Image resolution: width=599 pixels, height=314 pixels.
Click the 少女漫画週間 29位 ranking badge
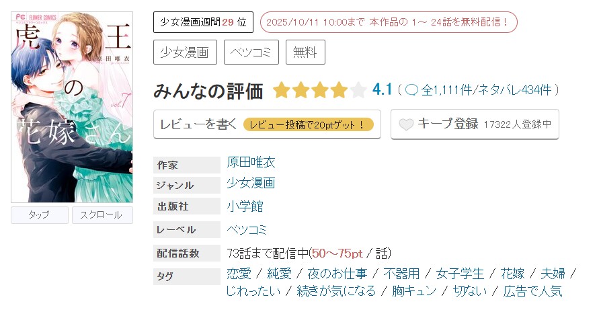203,22
